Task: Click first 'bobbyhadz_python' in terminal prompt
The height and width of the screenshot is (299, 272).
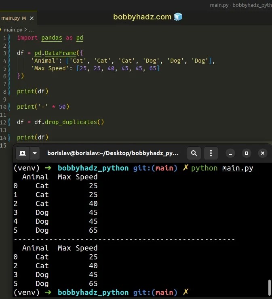Action: (93, 168)
